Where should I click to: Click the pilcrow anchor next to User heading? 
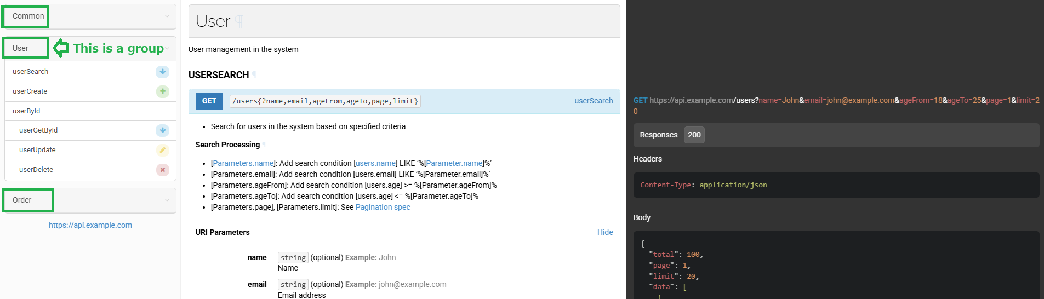tap(239, 21)
